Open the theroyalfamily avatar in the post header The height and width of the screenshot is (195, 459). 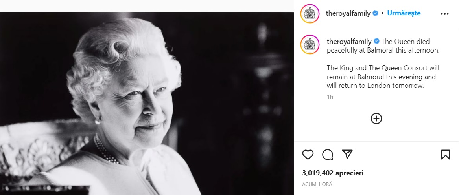310,13
